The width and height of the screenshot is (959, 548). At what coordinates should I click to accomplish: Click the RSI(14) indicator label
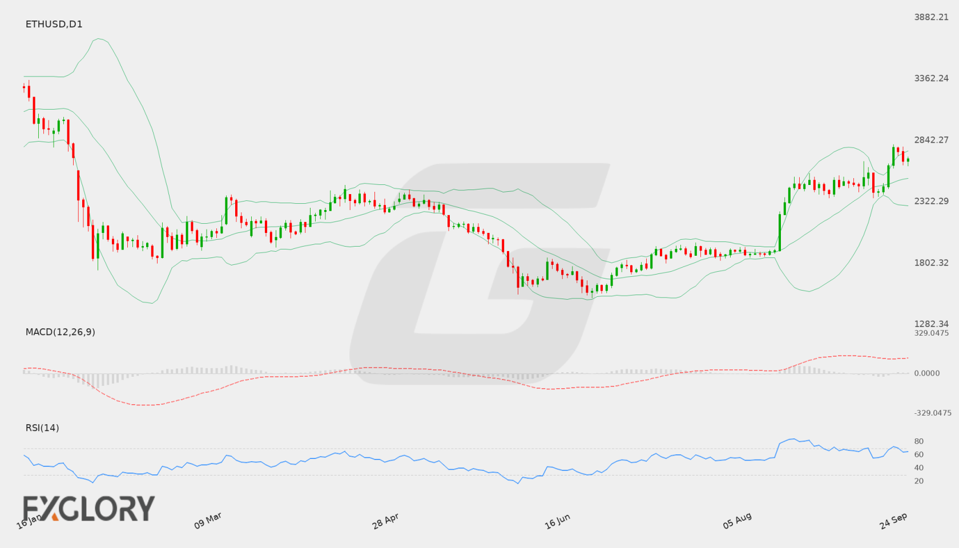point(42,428)
